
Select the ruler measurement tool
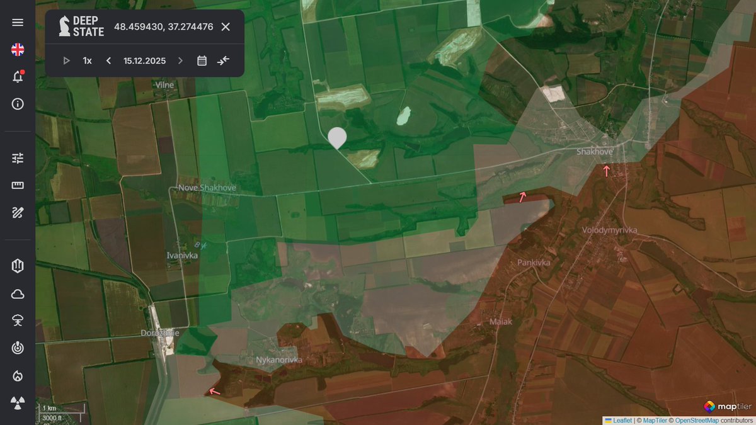coord(18,185)
